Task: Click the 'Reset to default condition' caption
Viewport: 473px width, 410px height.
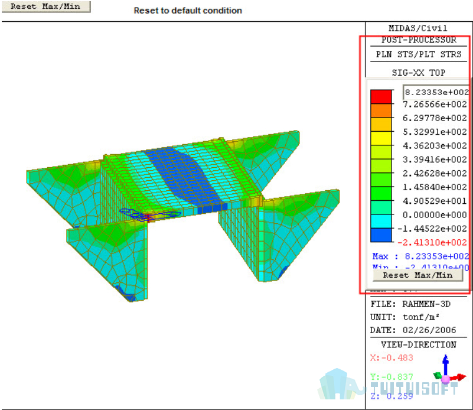Action: point(188,11)
